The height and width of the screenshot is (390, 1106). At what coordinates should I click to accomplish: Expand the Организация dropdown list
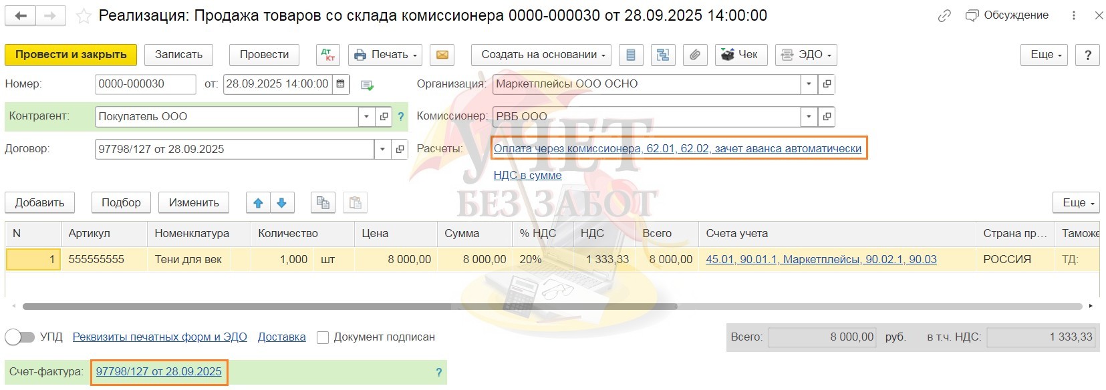point(809,84)
